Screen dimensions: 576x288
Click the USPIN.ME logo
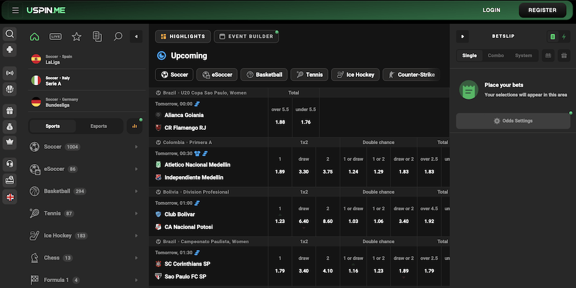click(46, 10)
